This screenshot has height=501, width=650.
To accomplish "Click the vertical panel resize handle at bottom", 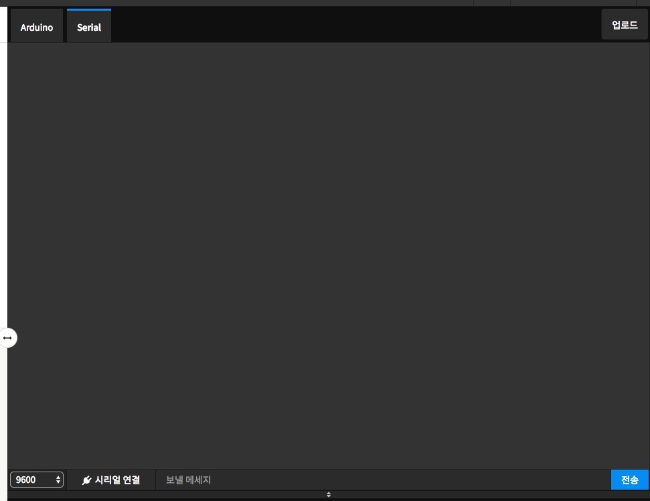I will pos(329,494).
